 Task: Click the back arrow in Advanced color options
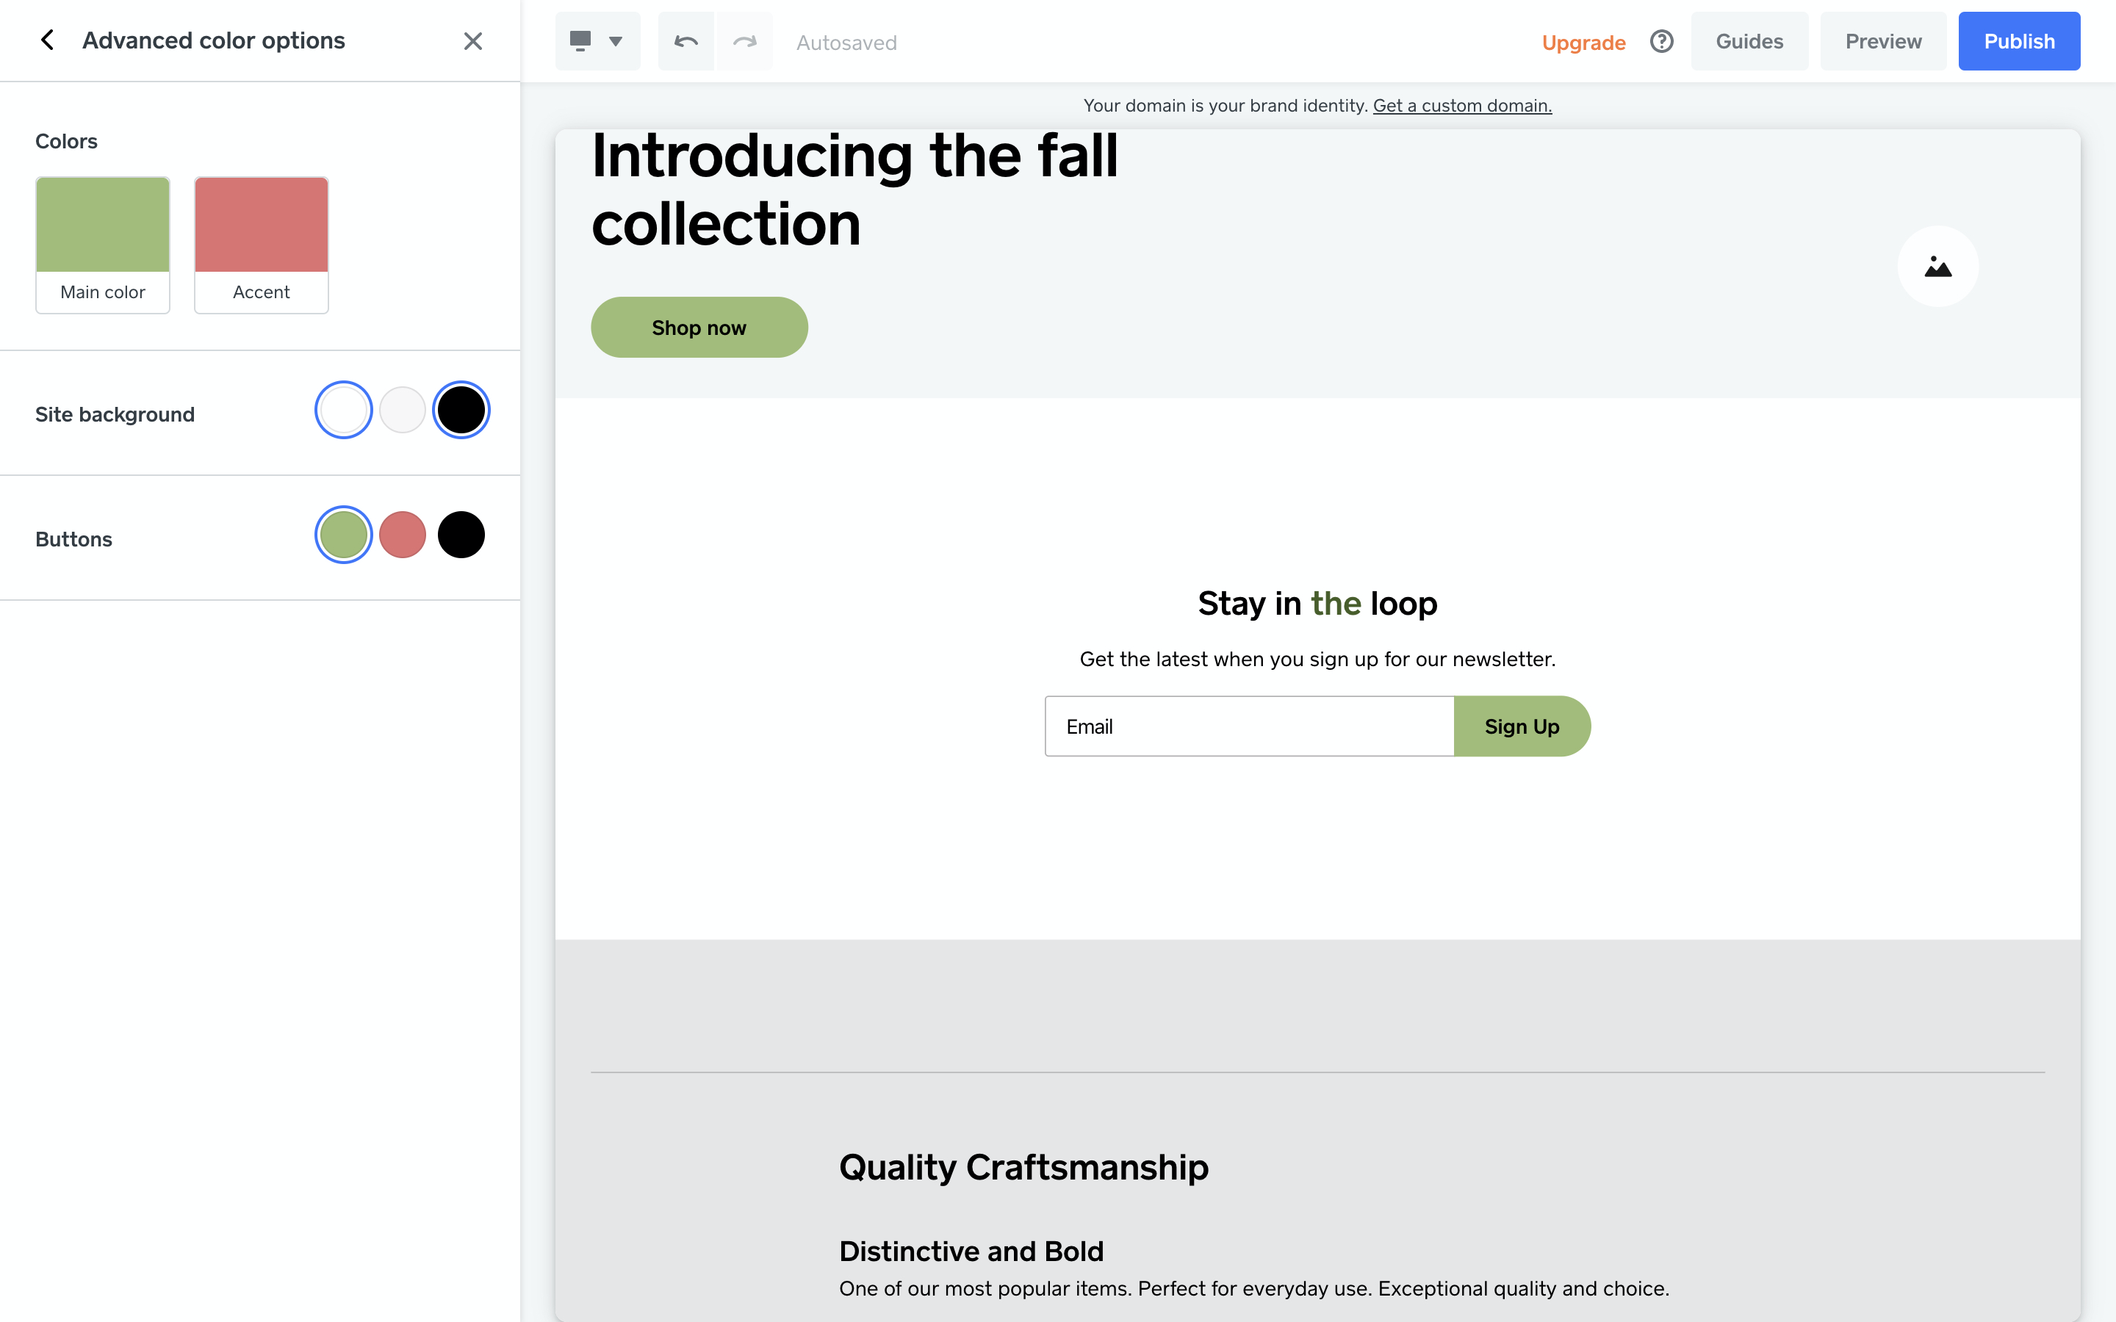coord(48,40)
